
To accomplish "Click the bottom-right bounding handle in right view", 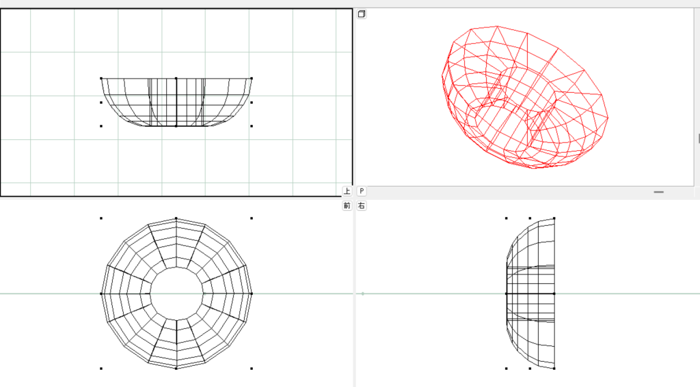I will coord(554,369).
